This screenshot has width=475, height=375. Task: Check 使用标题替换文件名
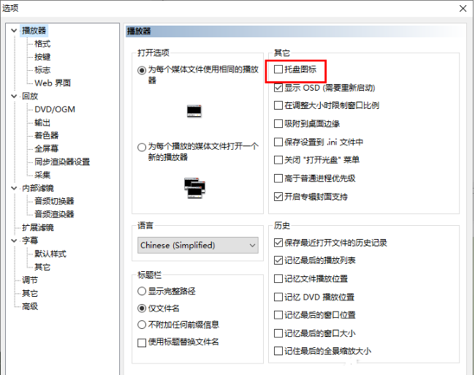(x=142, y=343)
